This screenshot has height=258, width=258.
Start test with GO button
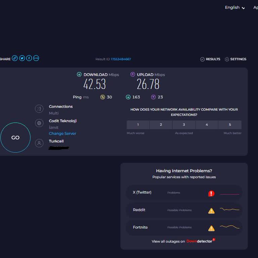pos(15,137)
